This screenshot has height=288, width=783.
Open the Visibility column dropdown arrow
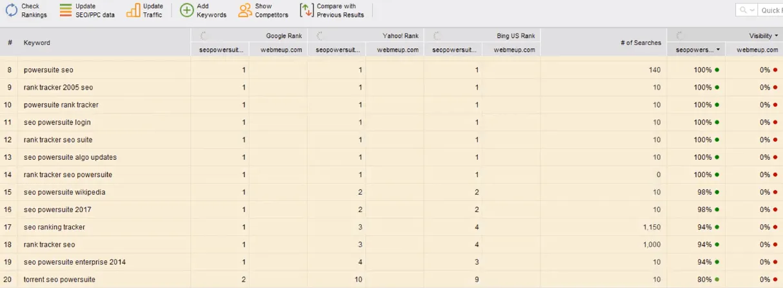click(776, 36)
